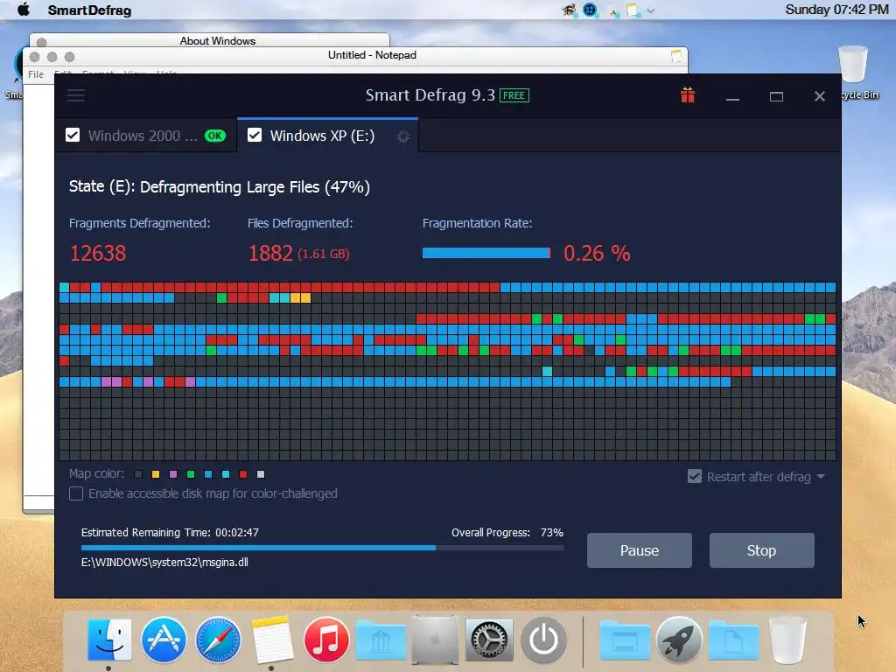Open Music app from the dock
Image resolution: width=896 pixels, height=672 pixels.
pos(326,640)
